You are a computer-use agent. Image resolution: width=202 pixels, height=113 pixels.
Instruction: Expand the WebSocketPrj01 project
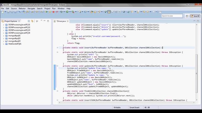3,44
